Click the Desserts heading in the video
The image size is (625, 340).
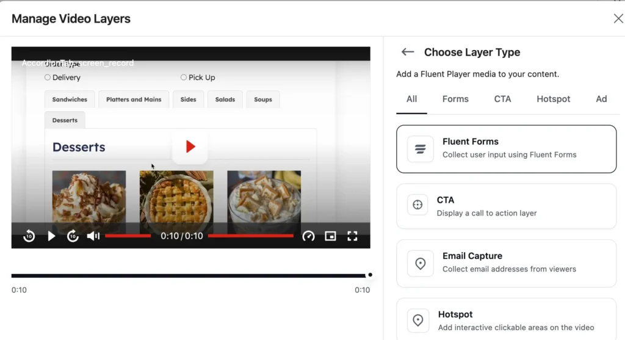(79, 147)
